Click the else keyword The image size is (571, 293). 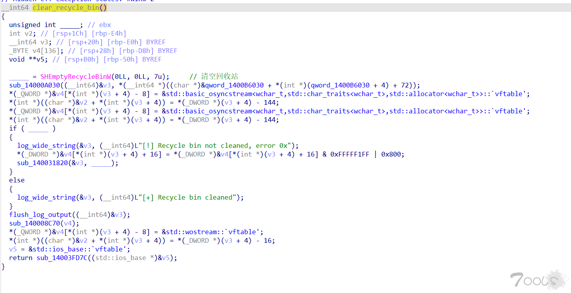(x=17, y=180)
